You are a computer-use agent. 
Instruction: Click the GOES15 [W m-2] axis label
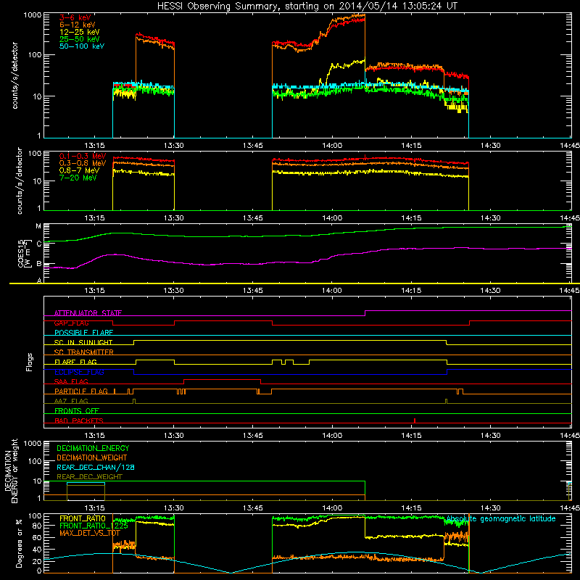(24, 253)
